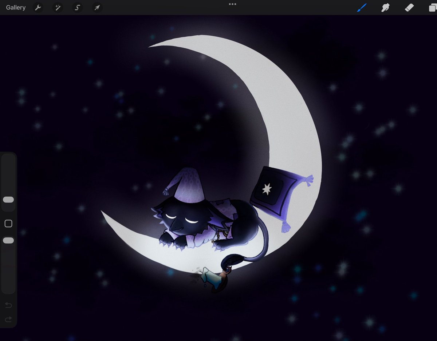Redo the last undone stroke
437x341 pixels.
click(x=8, y=319)
